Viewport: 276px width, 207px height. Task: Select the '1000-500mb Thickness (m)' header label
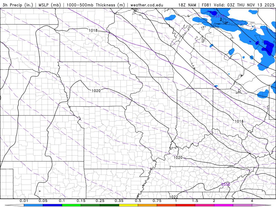point(96,5)
